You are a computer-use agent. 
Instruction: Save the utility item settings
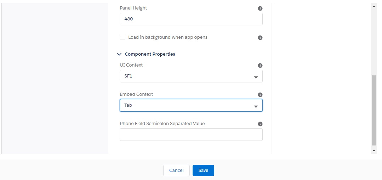pos(203,170)
